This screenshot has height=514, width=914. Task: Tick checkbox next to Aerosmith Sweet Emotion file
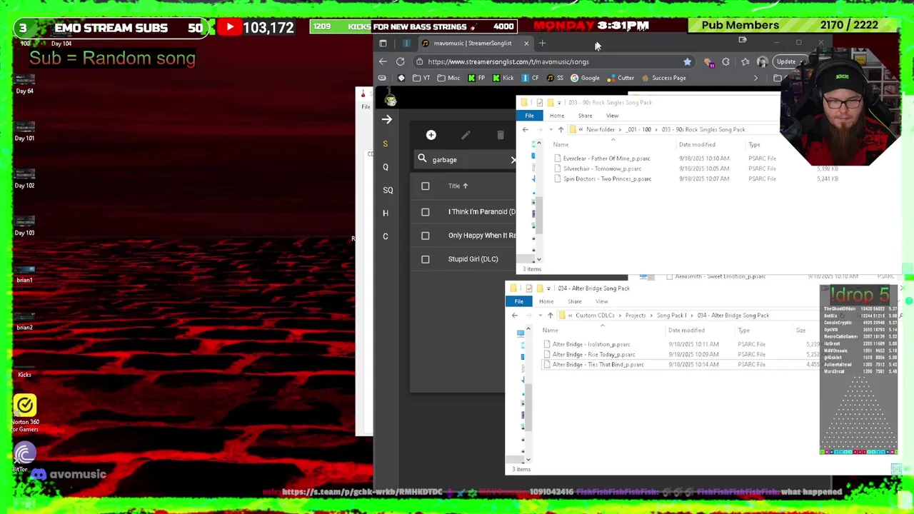pos(669,276)
